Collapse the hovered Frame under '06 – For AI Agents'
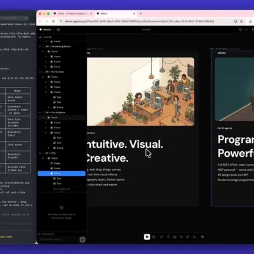 click(43, 117)
